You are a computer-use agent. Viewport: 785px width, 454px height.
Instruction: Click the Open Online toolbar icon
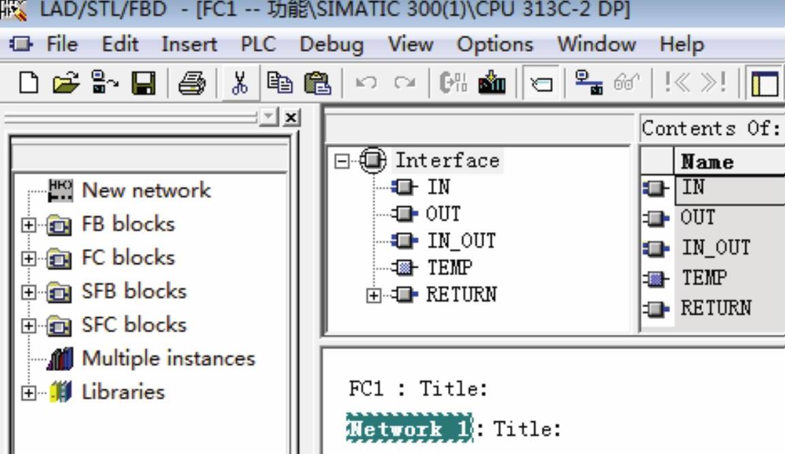(104, 82)
